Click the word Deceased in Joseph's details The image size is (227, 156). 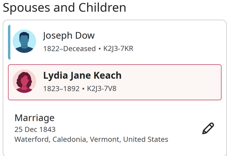(80, 49)
